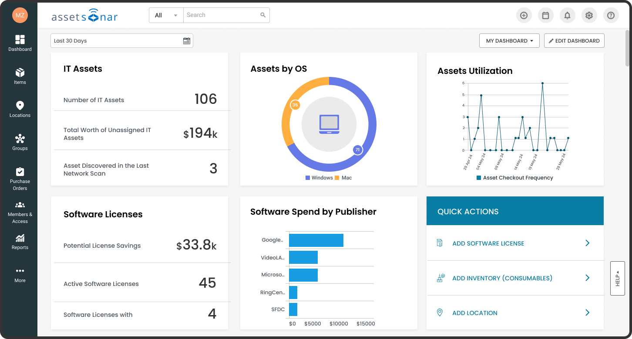Click the notifications bell icon
This screenshot has height=339, width=632.
click(x=567, y=16)
